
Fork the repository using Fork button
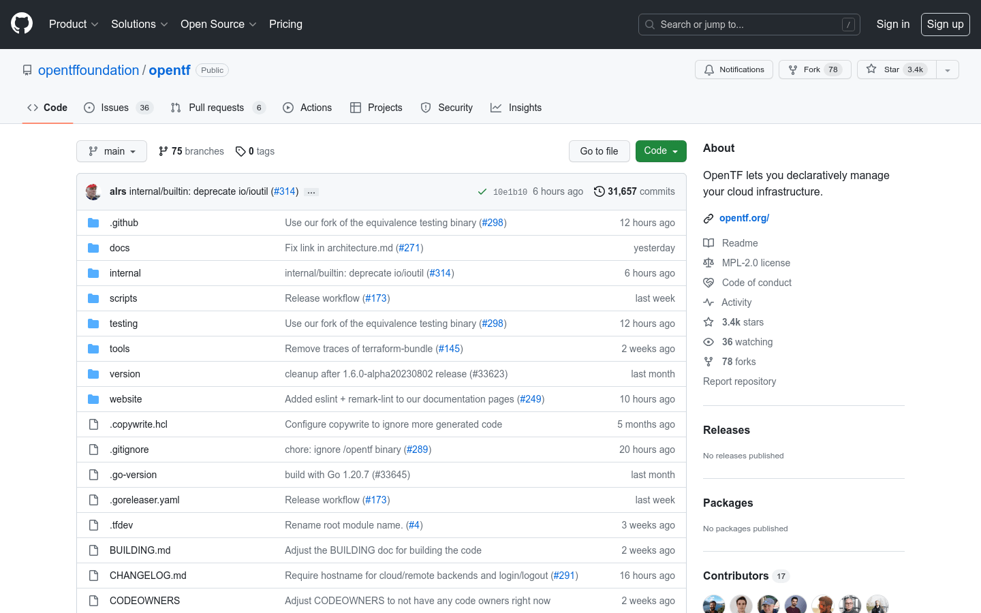tap(815, 69)
